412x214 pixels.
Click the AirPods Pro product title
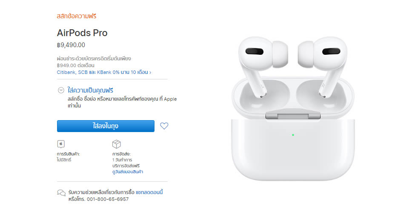pyautogui.click(x=82, y=33)
